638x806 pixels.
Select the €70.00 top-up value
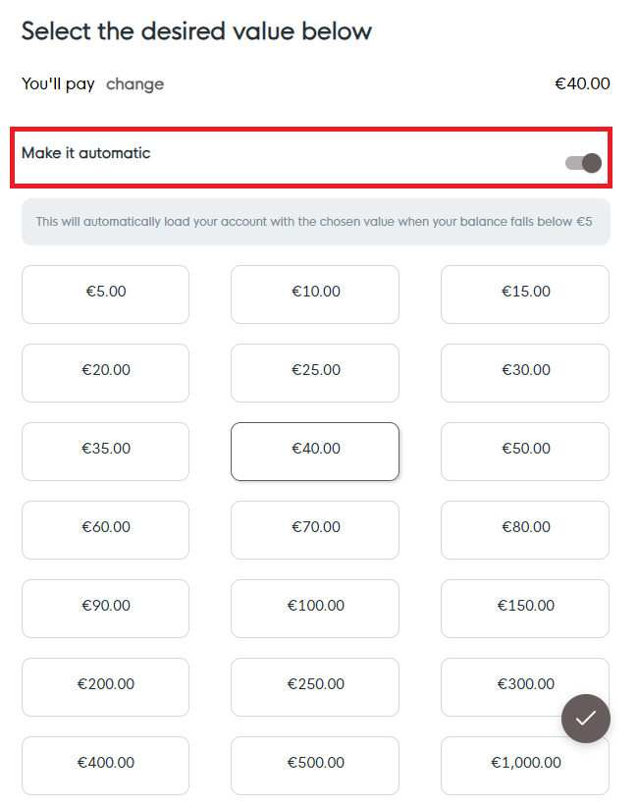[x=314, y=530]
